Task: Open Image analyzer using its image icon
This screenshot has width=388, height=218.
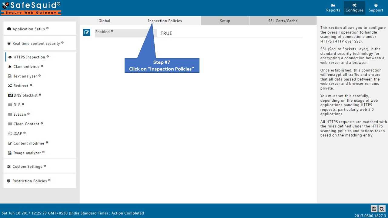Action: [x=10, y=153]
